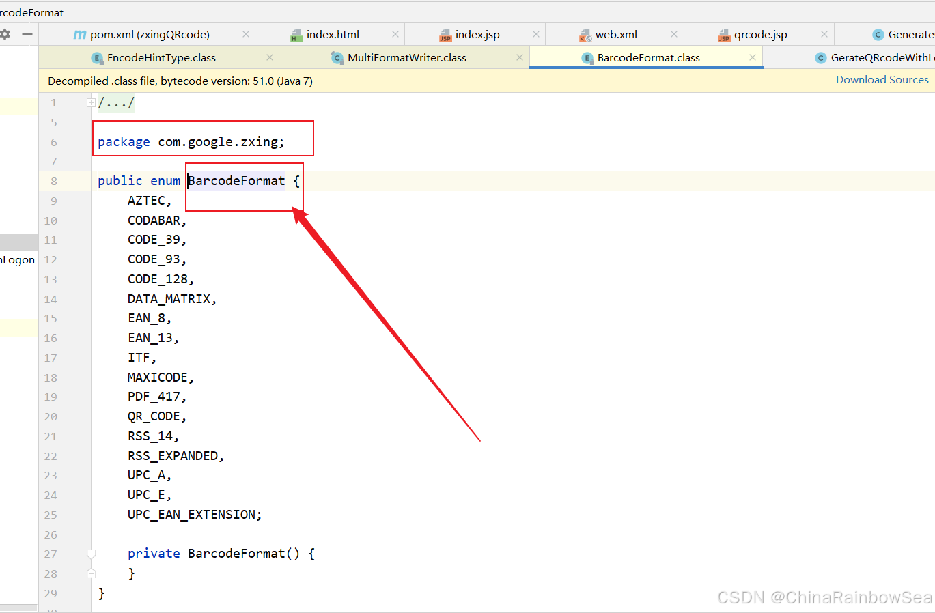This screenshot has width=935, height=613.
Task: Click the class icon on the GerateQRcodeWith tab
Action: click(821, 58)
